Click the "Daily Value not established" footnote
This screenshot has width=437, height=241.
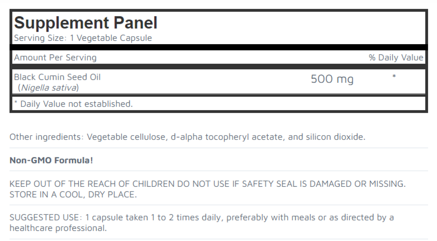tap(76, 104)
